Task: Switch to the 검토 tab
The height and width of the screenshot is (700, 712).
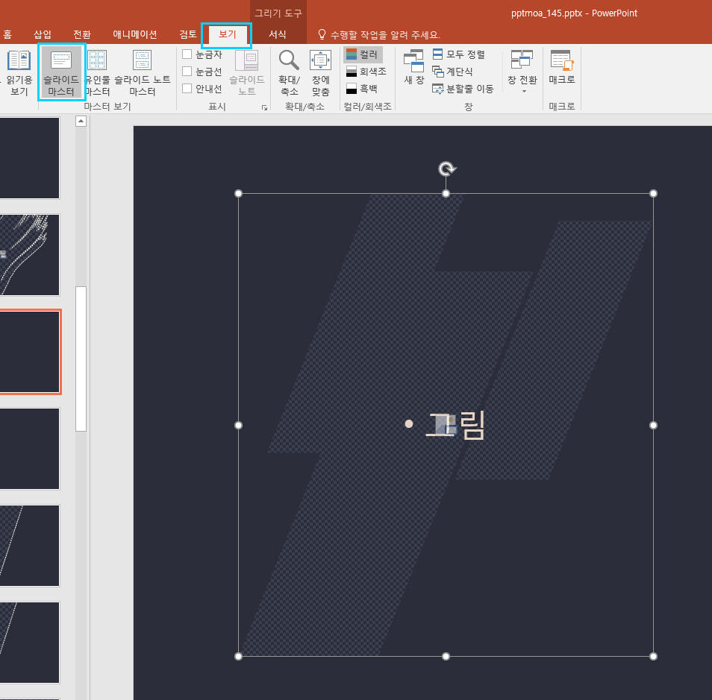Action: tap(187, 34)
